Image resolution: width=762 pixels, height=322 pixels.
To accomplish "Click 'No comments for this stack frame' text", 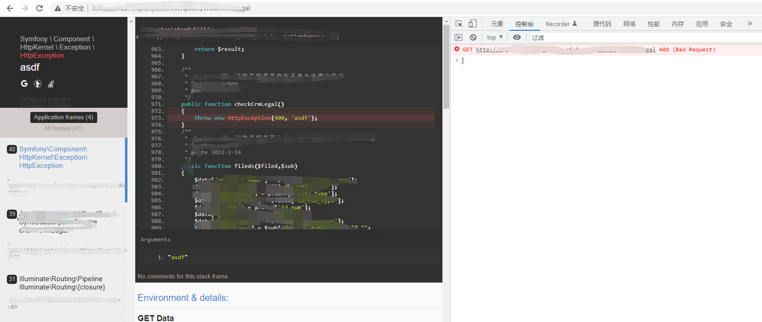I will [183, 277].
